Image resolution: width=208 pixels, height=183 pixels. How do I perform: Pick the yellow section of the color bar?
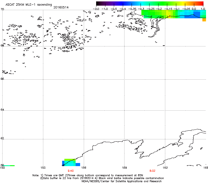click(x=183, y=3)
